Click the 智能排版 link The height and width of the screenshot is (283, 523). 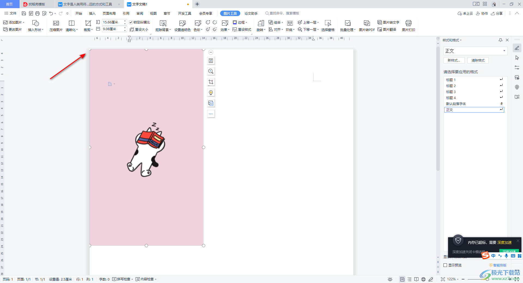(x=498, y=265)
